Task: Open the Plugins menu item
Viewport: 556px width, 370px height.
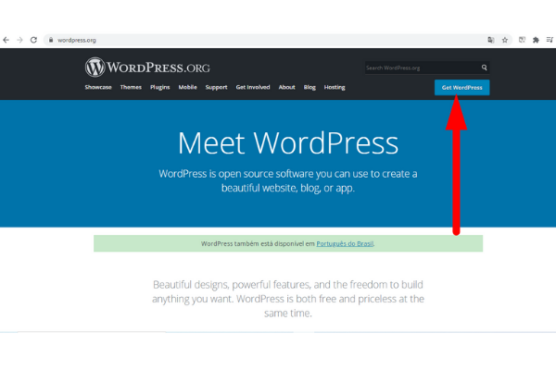Action: (x=160, y=87)
